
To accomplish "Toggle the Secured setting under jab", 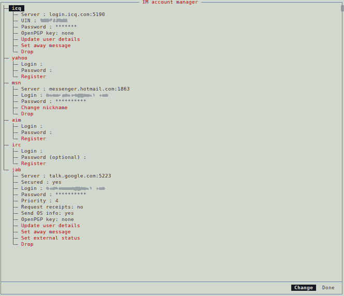I will click(41, 182).
